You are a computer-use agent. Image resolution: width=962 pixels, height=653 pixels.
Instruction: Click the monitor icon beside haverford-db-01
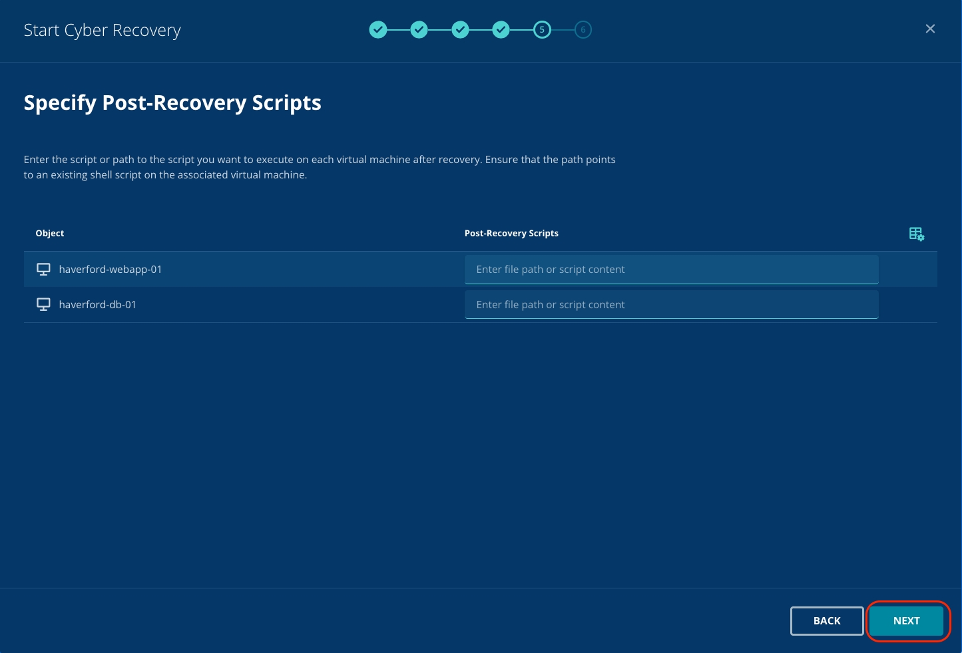tap(43, 305)
